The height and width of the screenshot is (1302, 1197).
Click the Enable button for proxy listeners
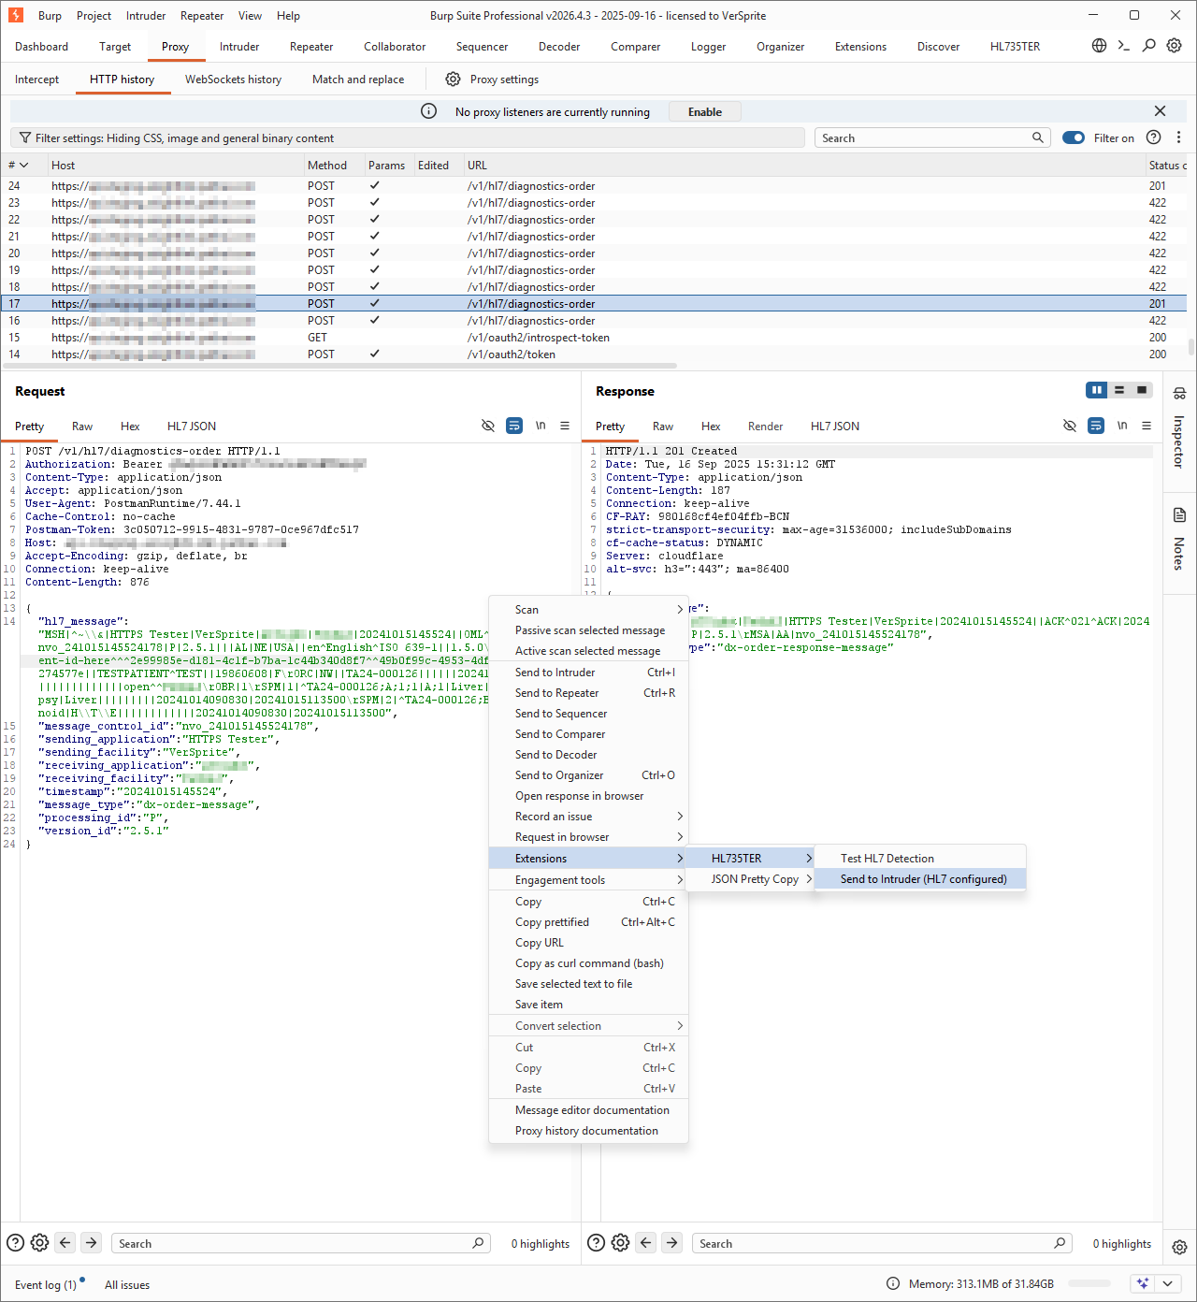(705, 111)
